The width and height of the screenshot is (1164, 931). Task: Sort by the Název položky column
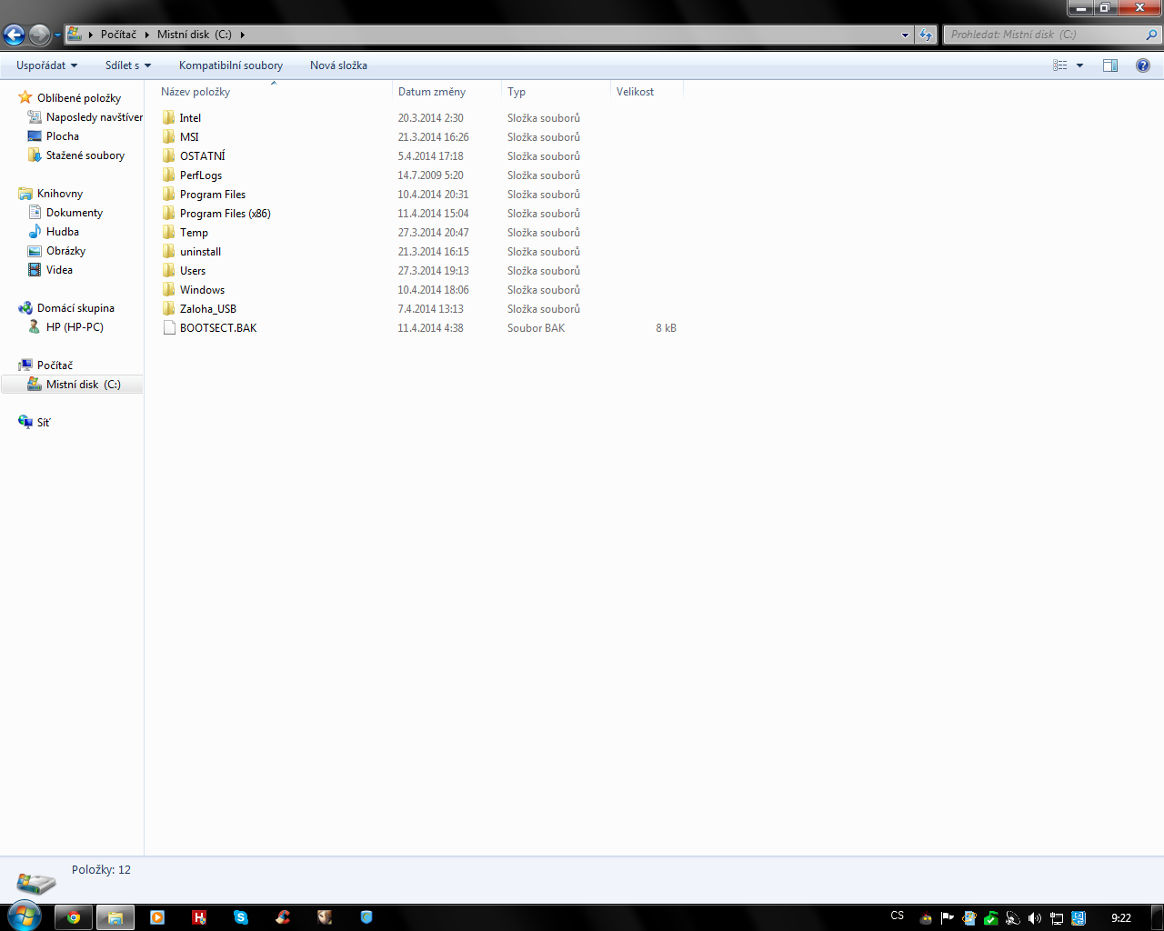click(275, 92)
